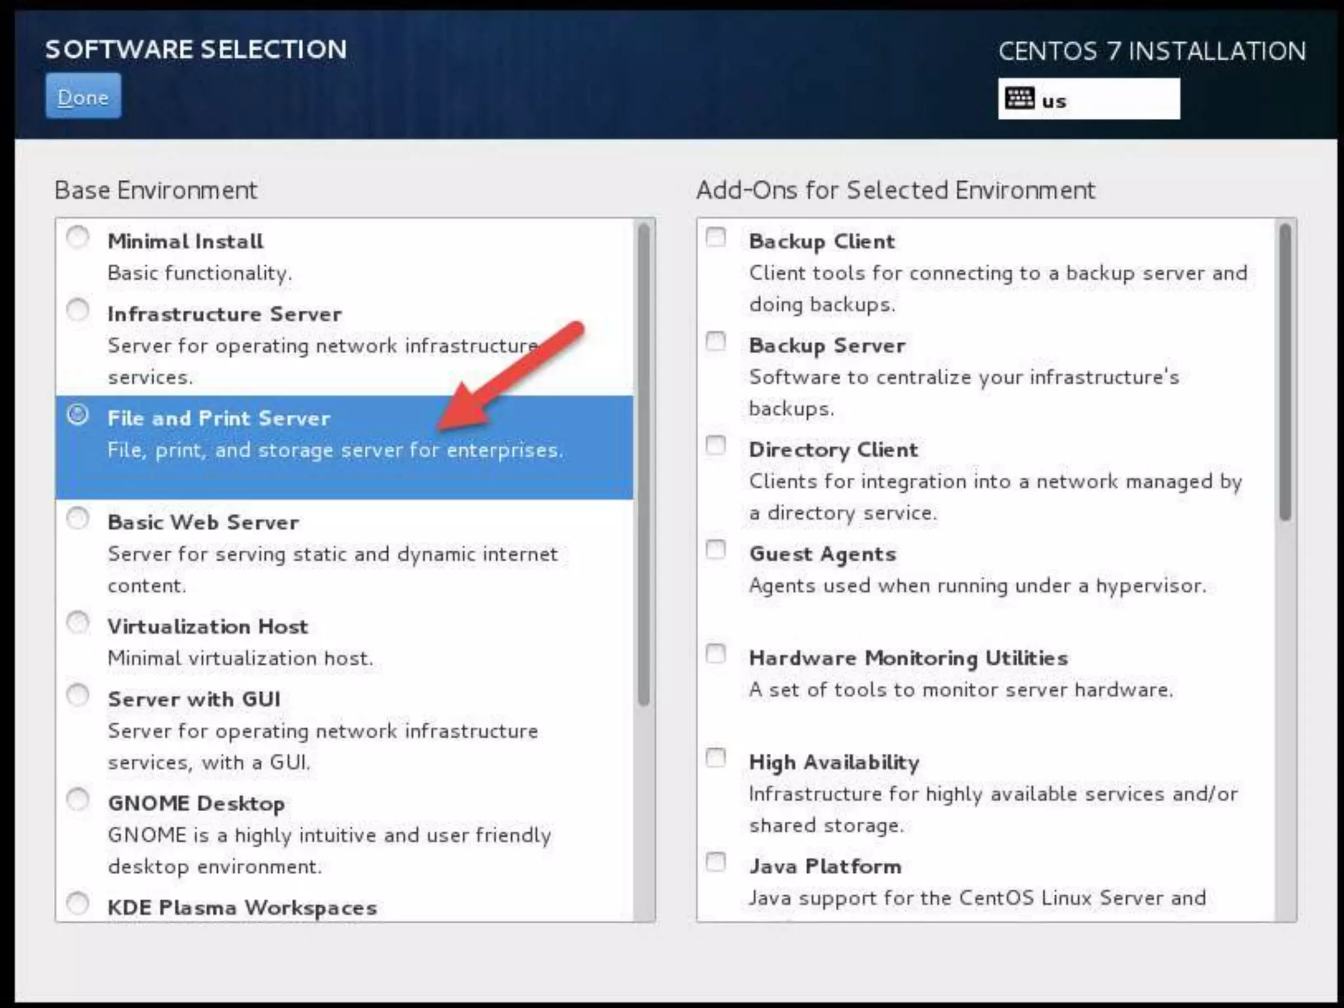
Task: Enable Guest Agents add-on checkbox
Action: pos(715,549)
